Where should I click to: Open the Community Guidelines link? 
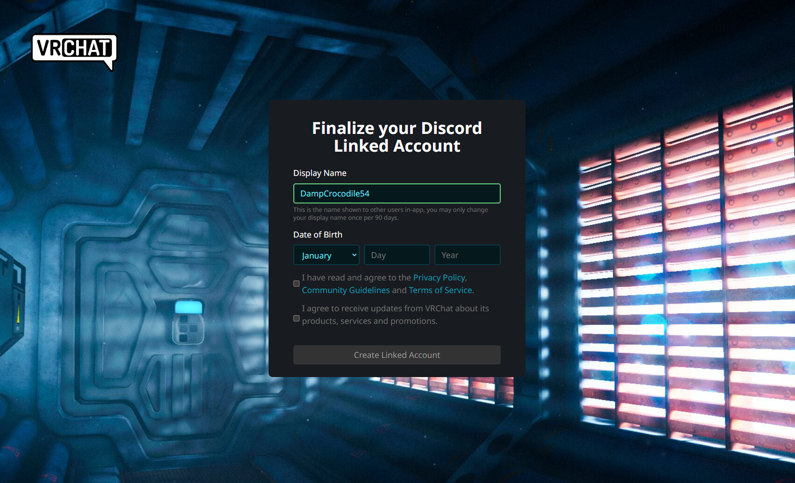point(346,290)
